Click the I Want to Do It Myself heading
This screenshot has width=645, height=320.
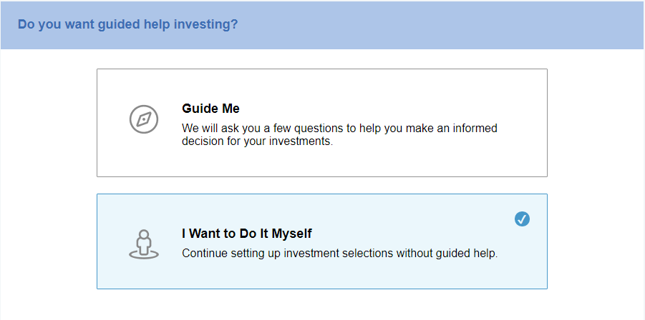tap(247, 234)
